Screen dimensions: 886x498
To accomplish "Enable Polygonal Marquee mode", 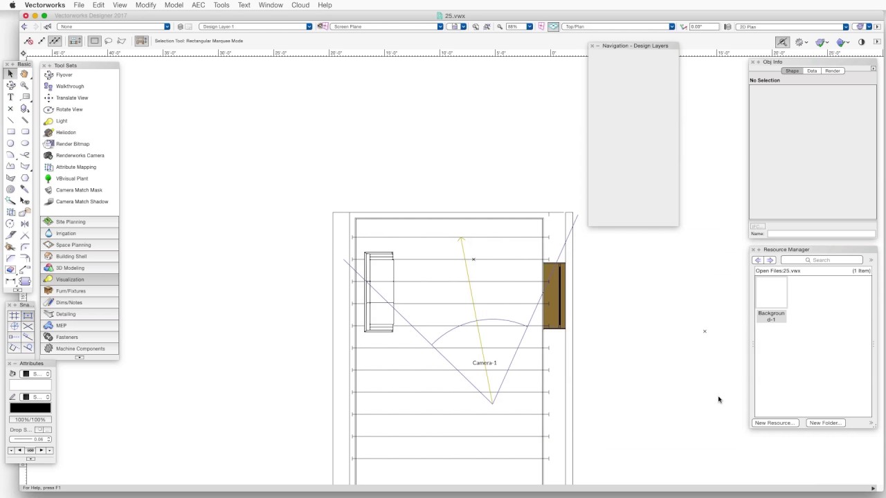I will (121, 41).
